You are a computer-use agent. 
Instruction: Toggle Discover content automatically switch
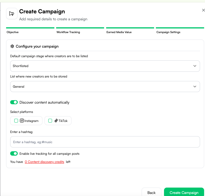pyautogui.click(x=14, y=102)
